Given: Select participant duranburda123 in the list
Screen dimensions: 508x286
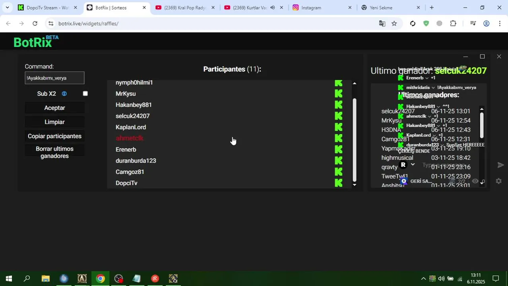Looking at the screenshot, I should tap(136, 160).
